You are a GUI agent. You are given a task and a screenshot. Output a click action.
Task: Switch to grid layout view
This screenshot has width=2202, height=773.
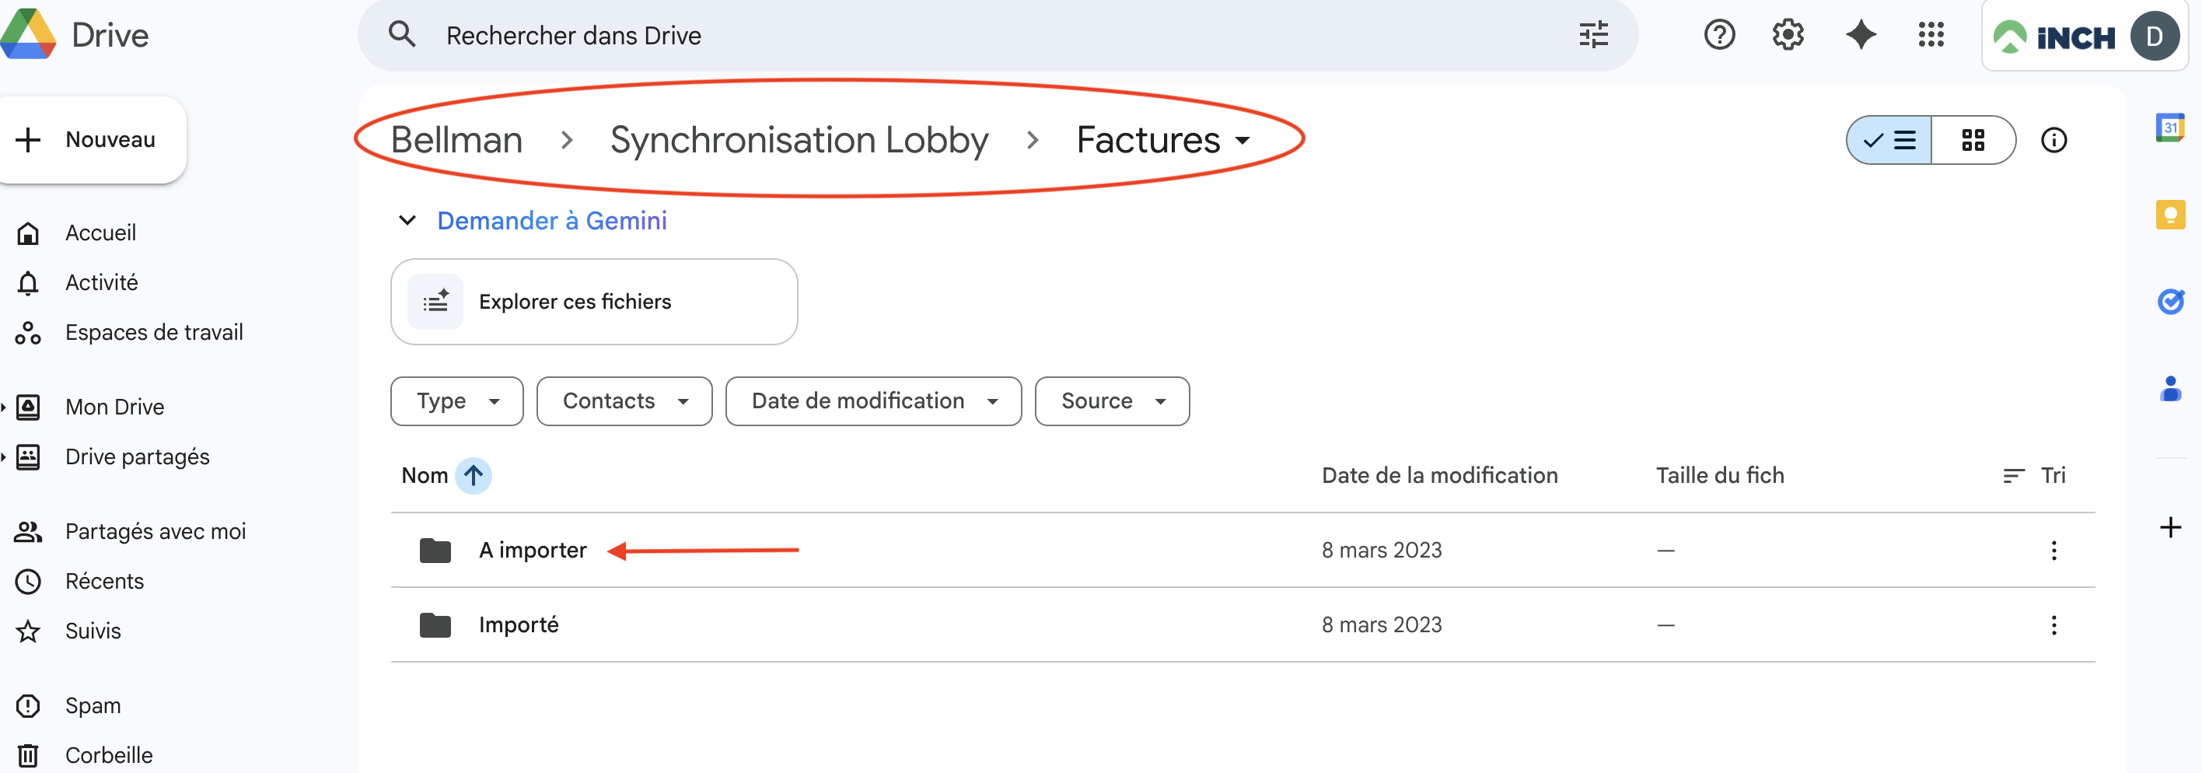click(1973, 140)
